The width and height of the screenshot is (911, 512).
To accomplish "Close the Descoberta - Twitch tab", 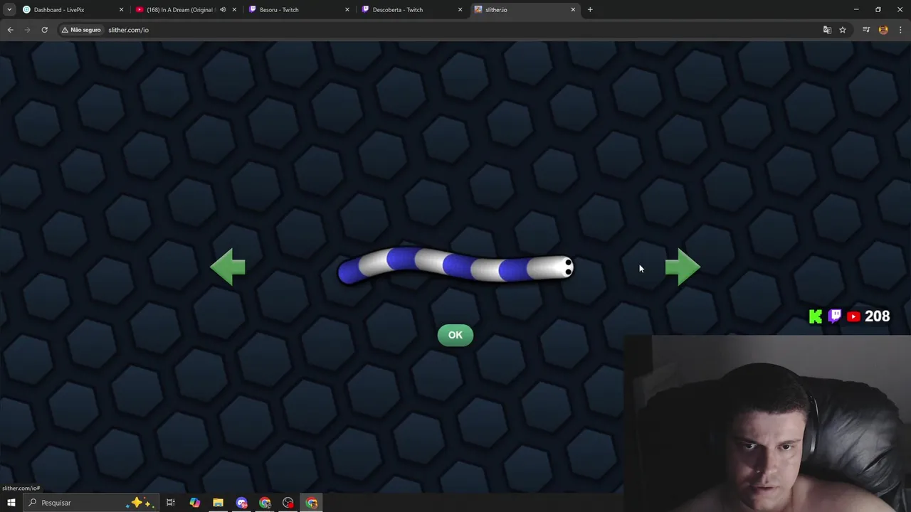I will click(460, 10).
